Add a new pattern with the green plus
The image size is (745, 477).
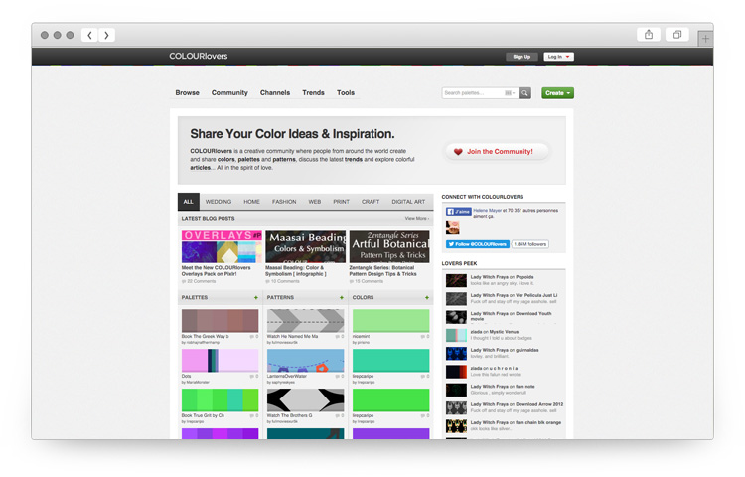tap(341, 298)
